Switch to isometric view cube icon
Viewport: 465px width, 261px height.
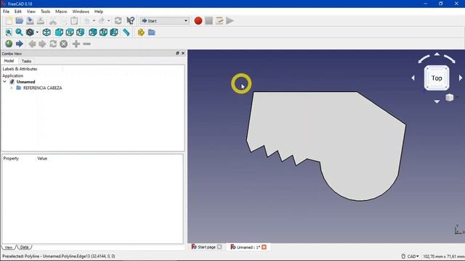(46, 32)
